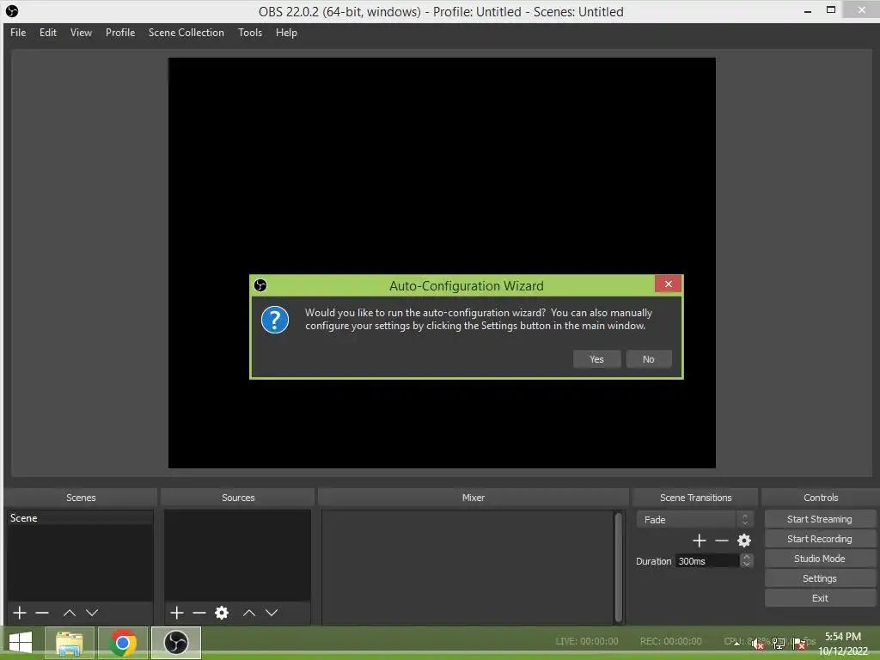Image resolution: width=880 pixels, height=660 pixels.
Task: Click Start Streaming button
Action: (819, 519)
